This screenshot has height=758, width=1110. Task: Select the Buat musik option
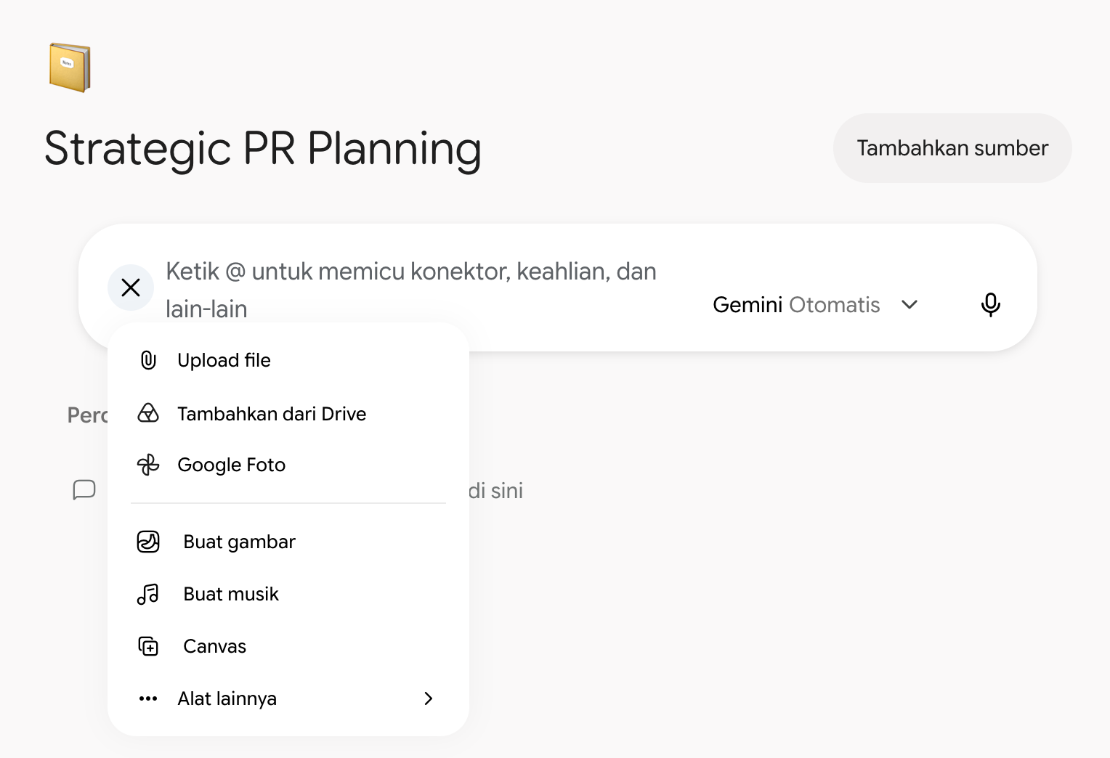[288, 594]
